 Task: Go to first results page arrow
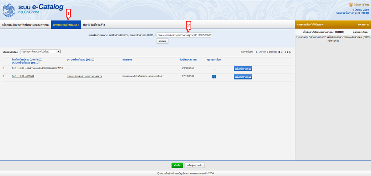click(279, 52)
